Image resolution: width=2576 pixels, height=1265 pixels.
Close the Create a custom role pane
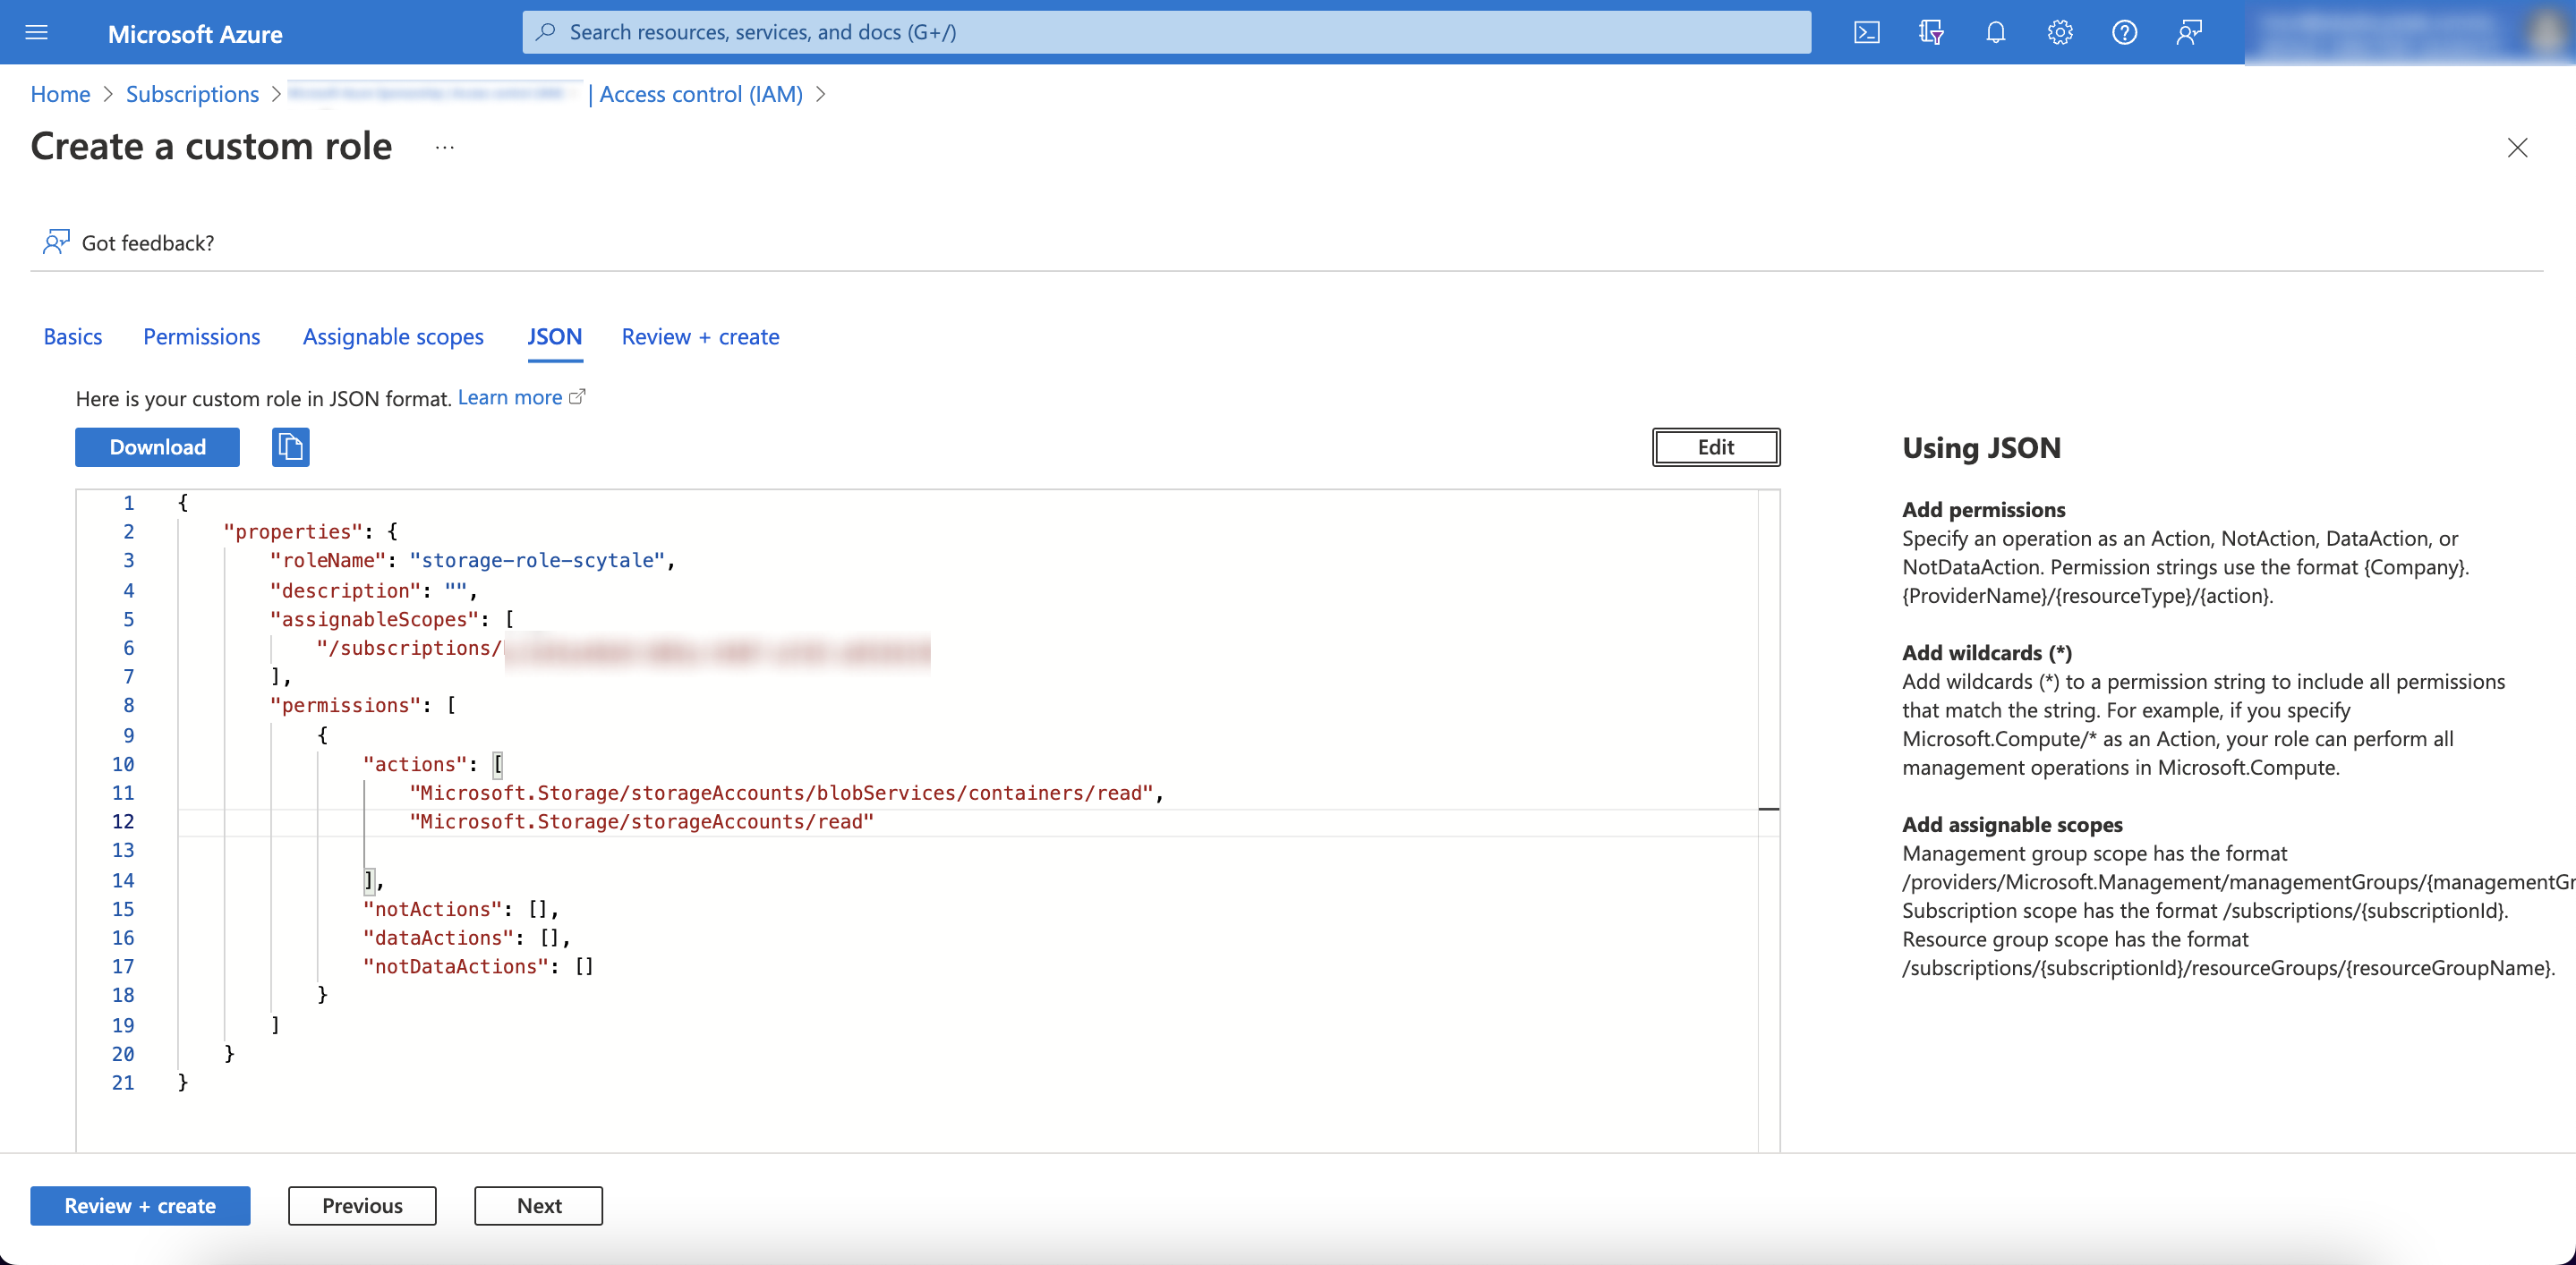(2517, 148)
